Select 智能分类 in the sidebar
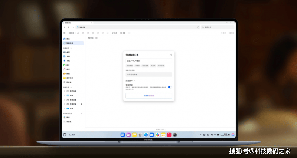This screenshot has width=297, height=158. click(69, 43)
